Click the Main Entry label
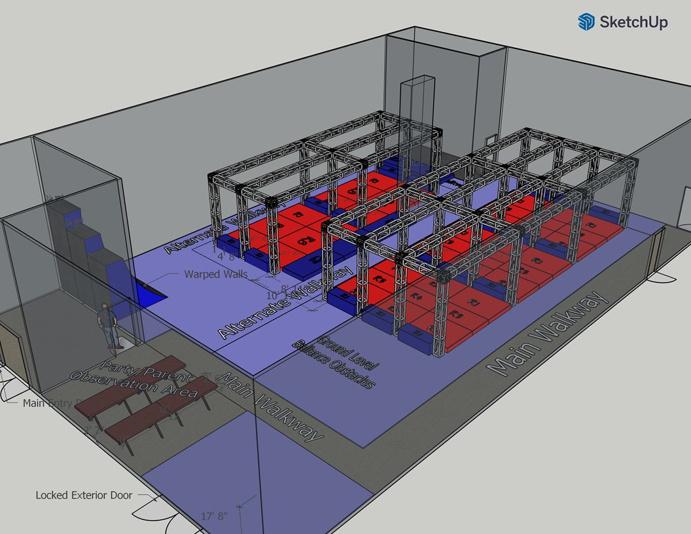 point(49,403)
